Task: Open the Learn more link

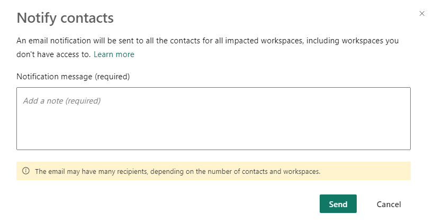Action: point(114,54)
